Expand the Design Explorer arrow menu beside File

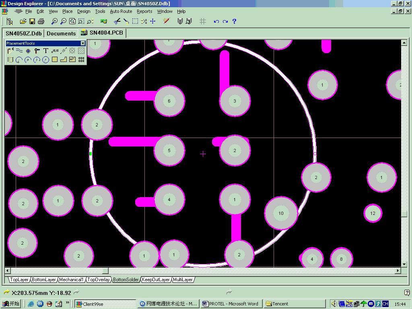click(x=18, y=11)
